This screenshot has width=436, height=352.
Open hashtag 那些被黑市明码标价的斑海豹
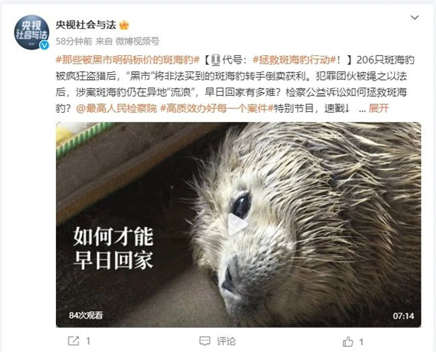pos(128,60)
